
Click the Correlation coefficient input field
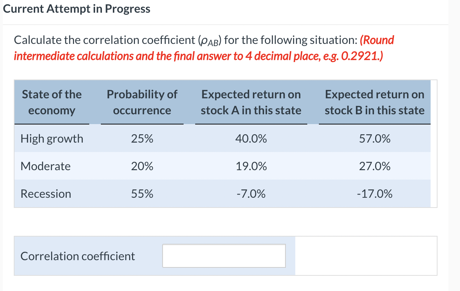[x=223, y=255]
